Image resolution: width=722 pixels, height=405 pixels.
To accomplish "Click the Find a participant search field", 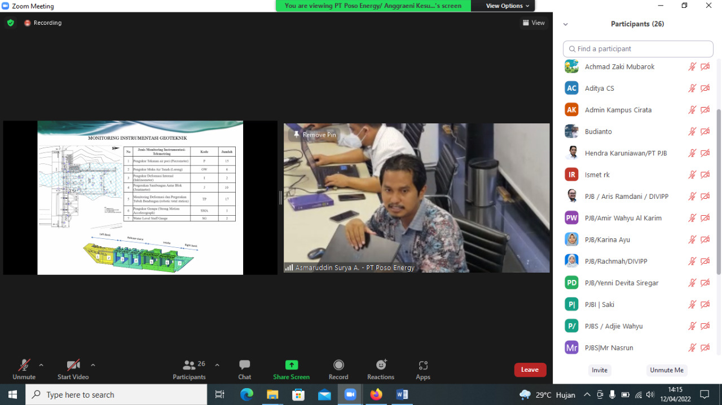I will click(x=637, y=49).
